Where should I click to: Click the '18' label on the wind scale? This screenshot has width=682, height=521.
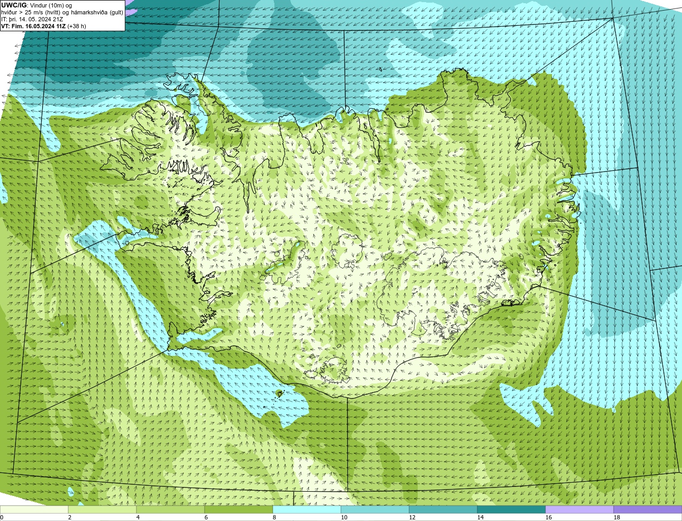coord(617,517)
